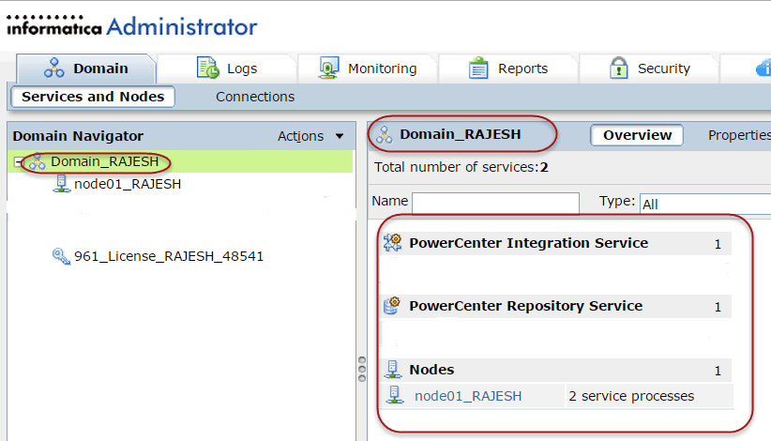Click the Reports tab icon
771x441 pixels.
pyautogui.click(x=478, y=68)
